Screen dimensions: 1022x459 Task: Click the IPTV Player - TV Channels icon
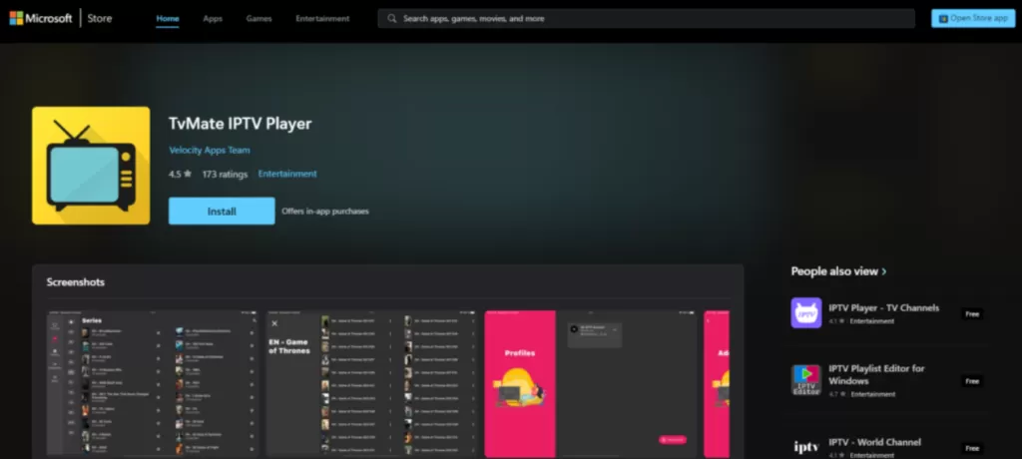pos(806,313)
